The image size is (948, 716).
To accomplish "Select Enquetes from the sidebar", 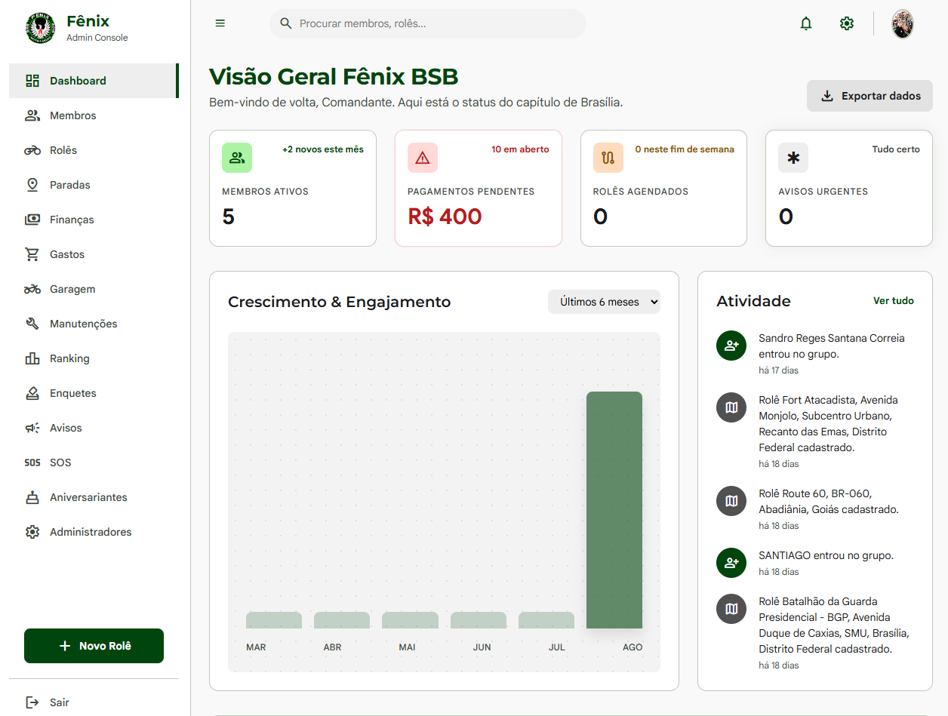I will [x=94, y=393].
